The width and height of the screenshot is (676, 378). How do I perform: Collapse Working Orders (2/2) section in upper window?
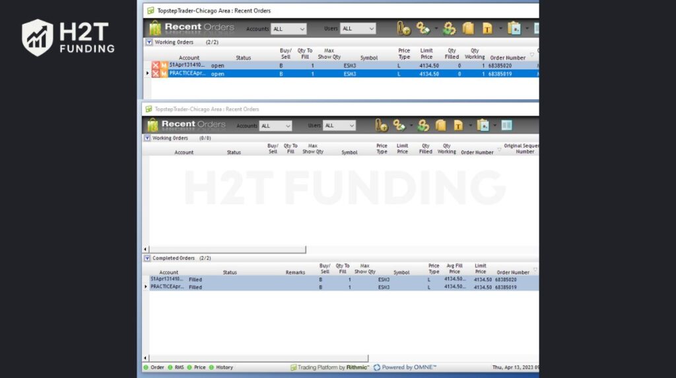(x=149, y=42)
